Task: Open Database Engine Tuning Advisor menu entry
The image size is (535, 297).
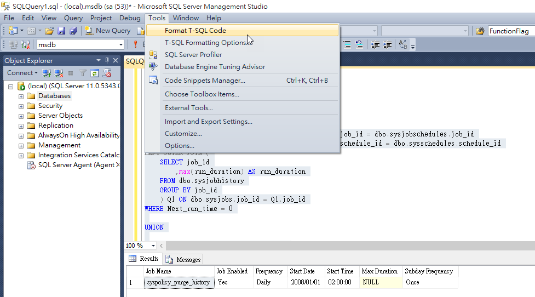Action: (242, 67)
